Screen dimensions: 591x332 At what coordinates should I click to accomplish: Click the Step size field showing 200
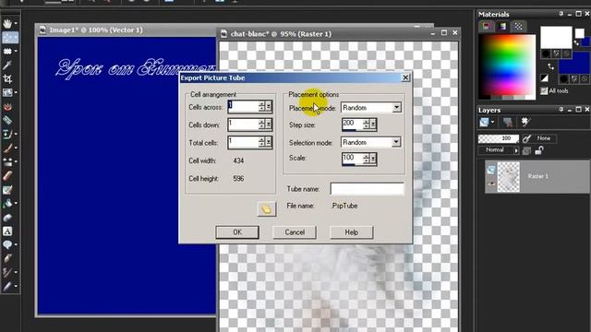pyautogui.click(x=352, y=125)
